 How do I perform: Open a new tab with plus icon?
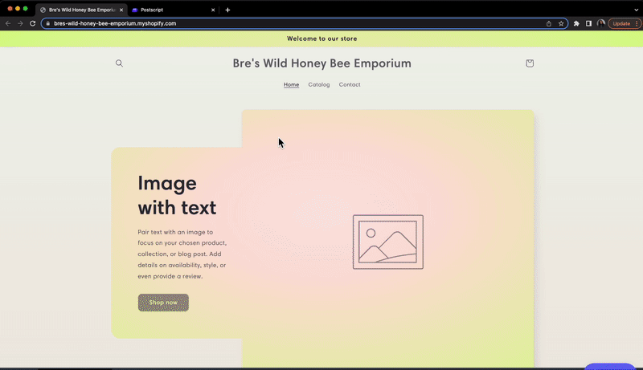click(x=227, y=10)
